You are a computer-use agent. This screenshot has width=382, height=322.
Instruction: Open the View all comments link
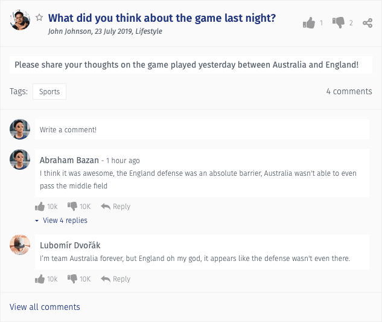tap(45, 307)
